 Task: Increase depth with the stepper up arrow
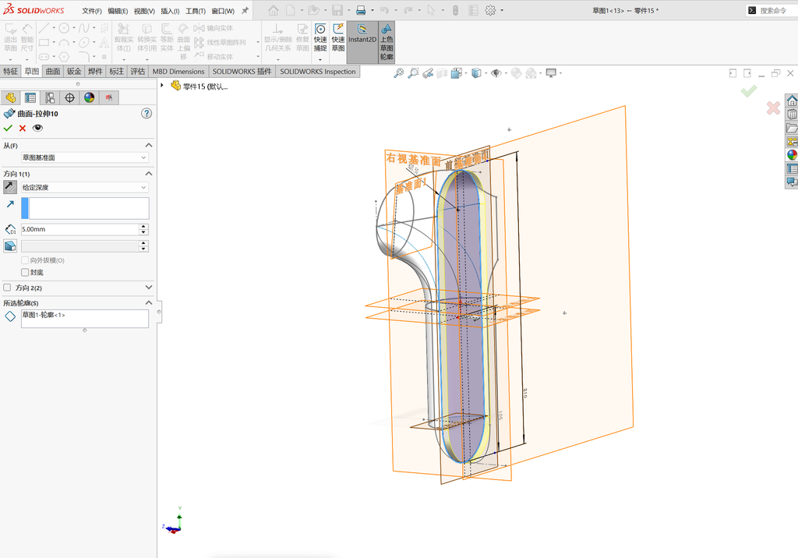pyautogui.click(x=144, y=227)
